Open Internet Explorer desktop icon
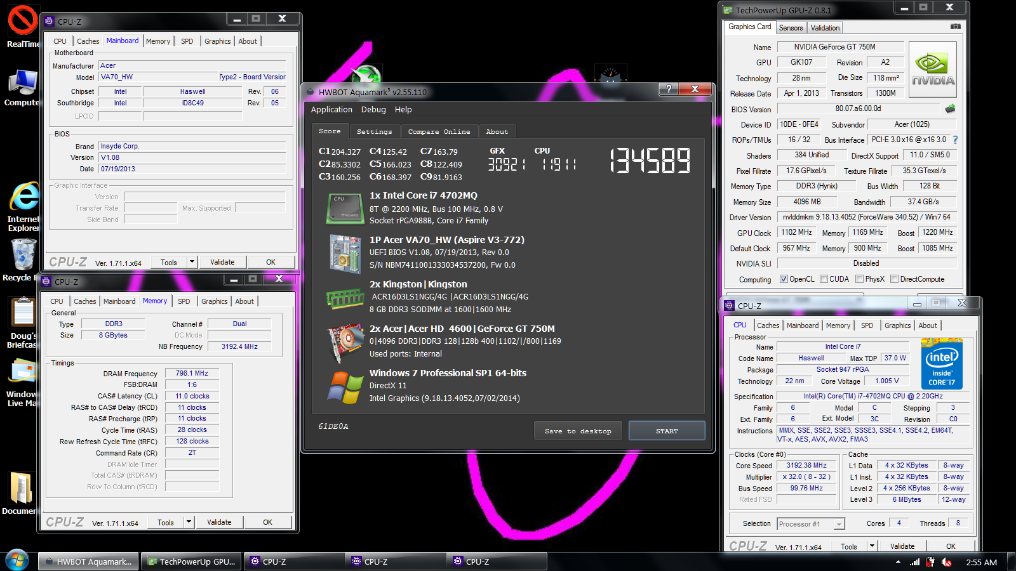1016x571 pixels. coord(23,207)
